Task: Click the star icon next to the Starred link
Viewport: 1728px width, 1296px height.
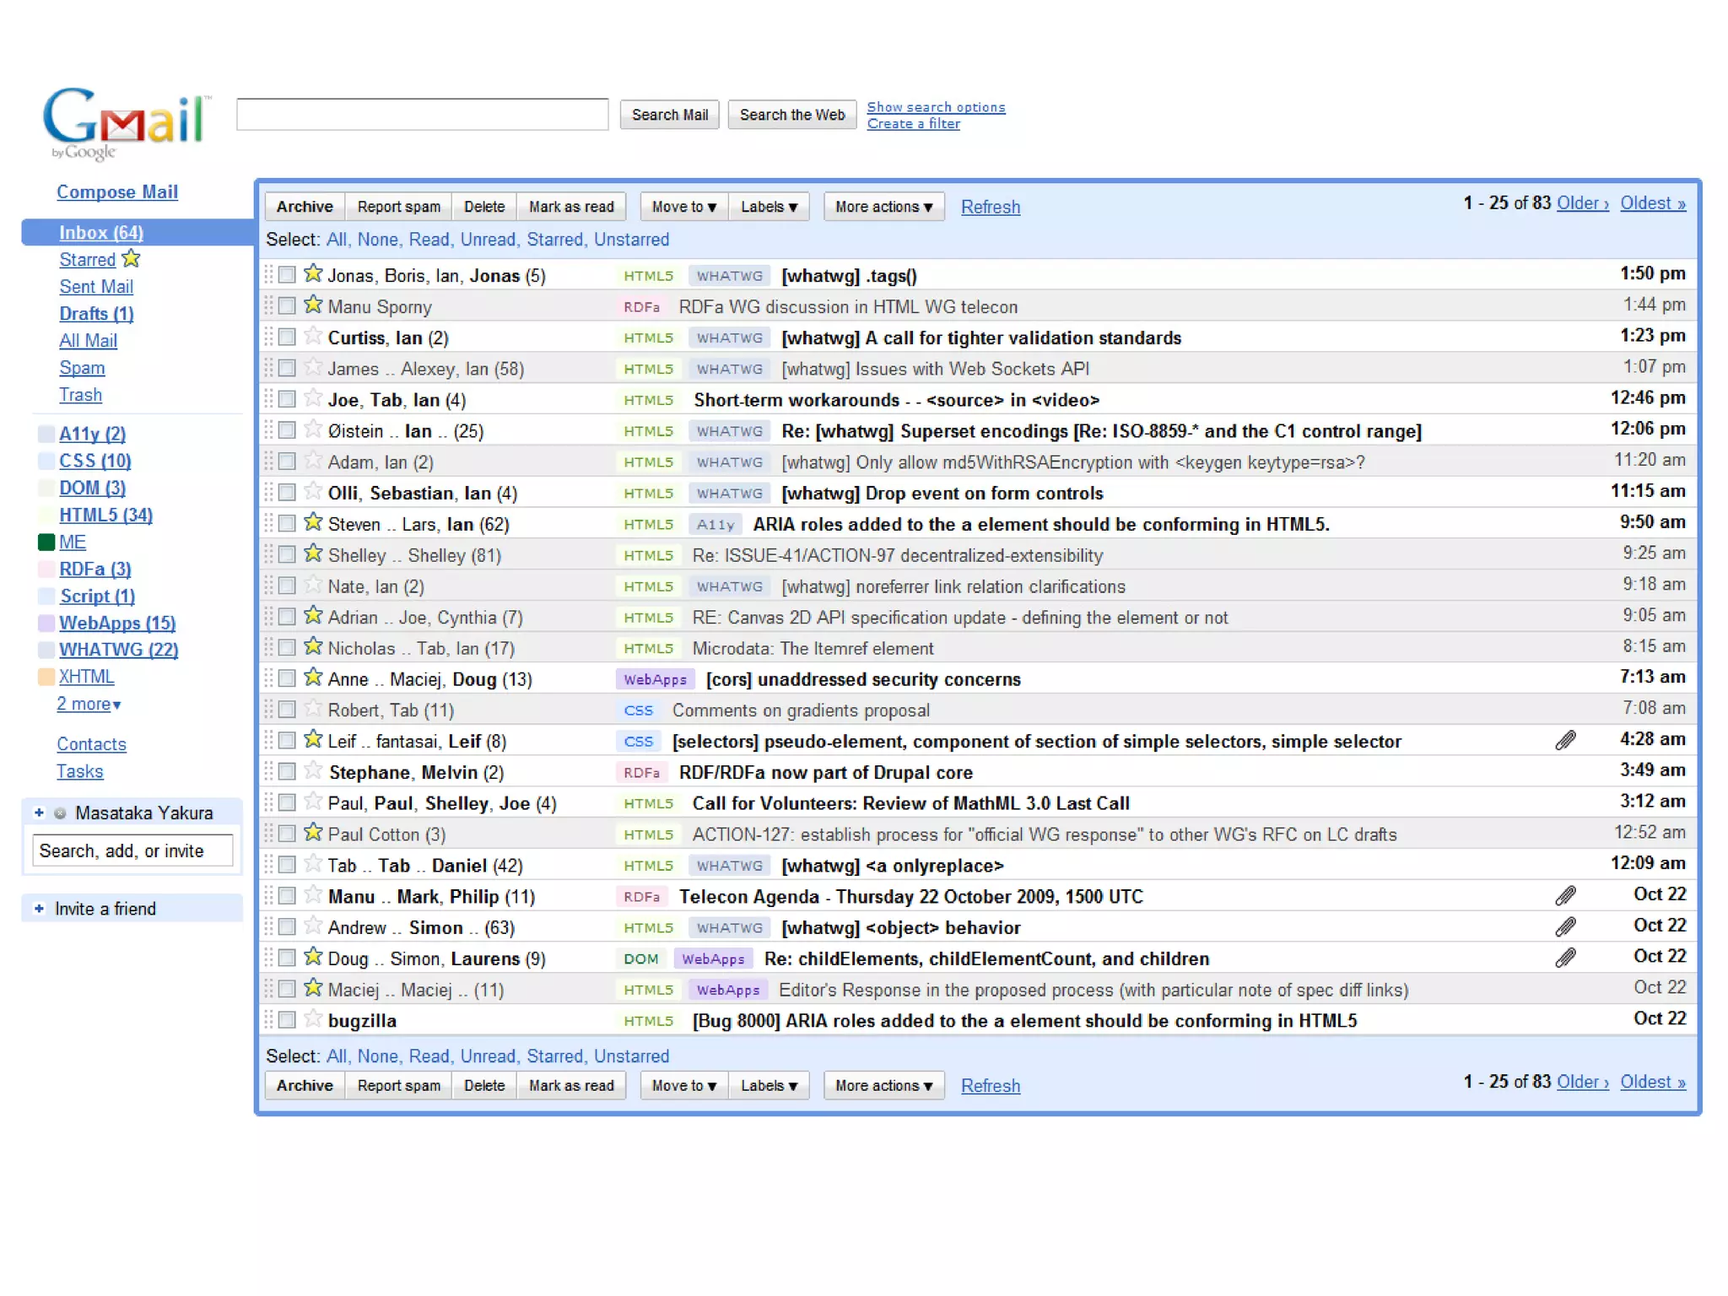Action: (131, 259)
